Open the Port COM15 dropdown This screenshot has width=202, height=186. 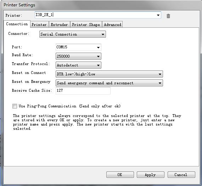click(78, 47)
